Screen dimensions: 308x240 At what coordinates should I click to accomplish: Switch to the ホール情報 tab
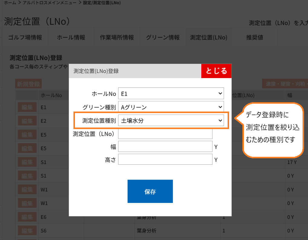point(71,37)
